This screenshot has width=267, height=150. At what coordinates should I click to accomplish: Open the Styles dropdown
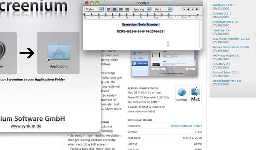click(94, 9)
